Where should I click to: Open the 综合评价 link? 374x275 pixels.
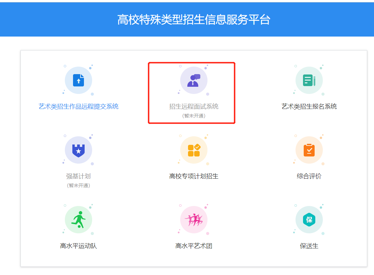309,176
